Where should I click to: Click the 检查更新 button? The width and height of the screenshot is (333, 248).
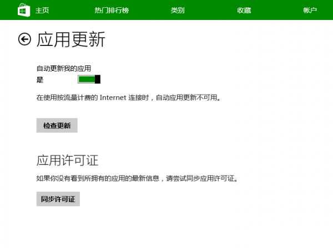57,125
